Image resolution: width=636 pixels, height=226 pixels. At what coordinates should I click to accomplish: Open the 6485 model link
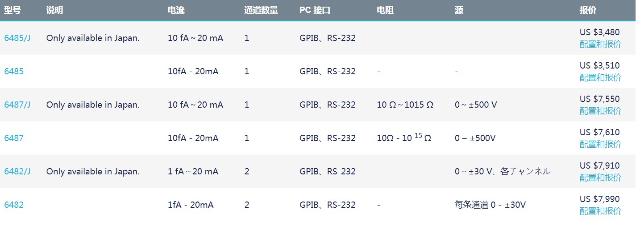14,72
